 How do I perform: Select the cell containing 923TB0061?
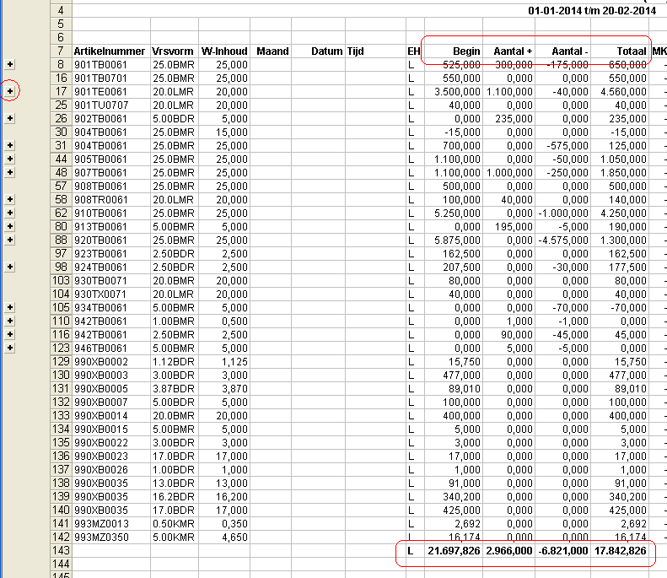click(x=111, y=254)
